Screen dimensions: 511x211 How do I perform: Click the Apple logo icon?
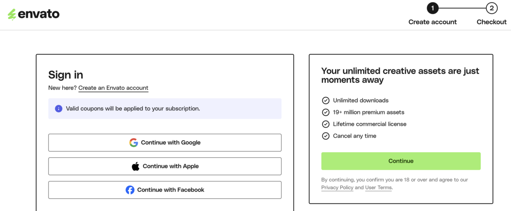tap(135, 167)
